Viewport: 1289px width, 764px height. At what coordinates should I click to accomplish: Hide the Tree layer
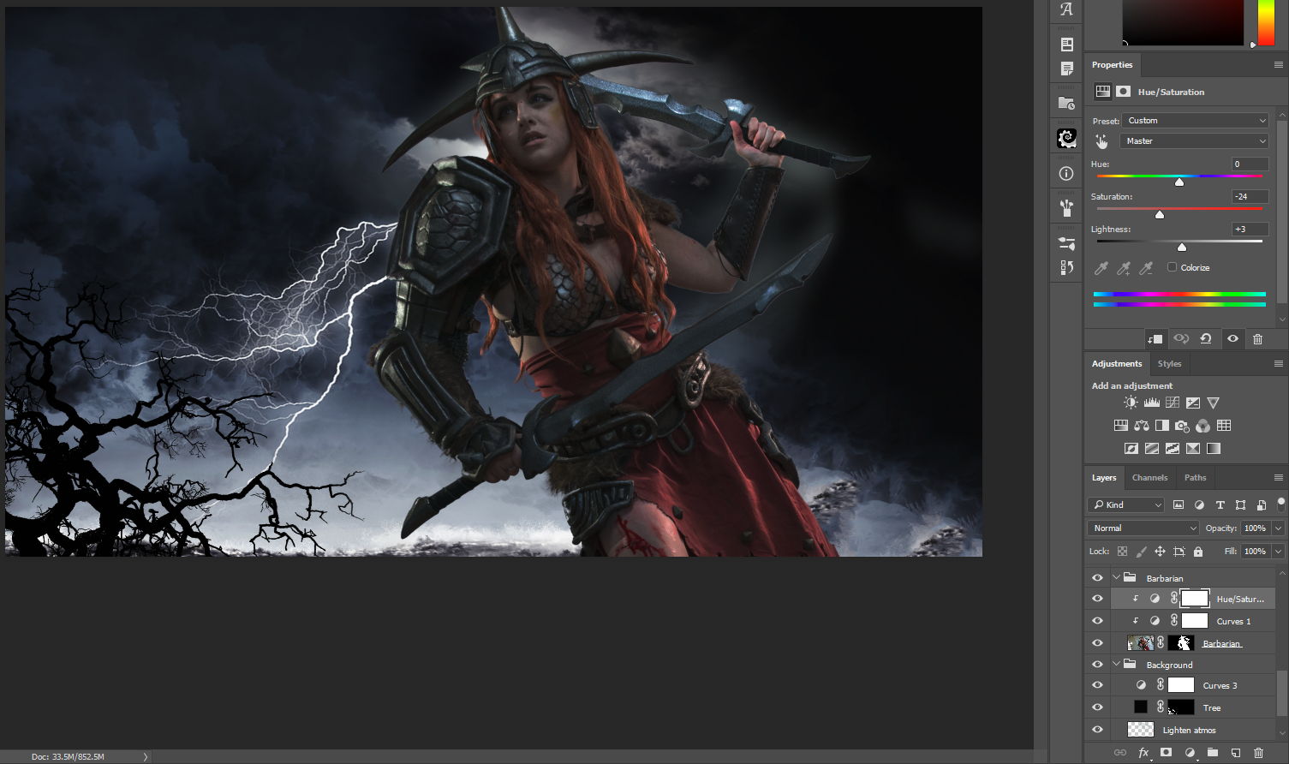tap(1097, 707)
